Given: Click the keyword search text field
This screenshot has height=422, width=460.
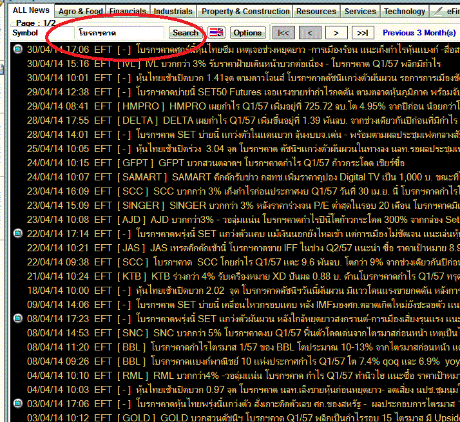Looking at the screenshot, I should point(120,33).
